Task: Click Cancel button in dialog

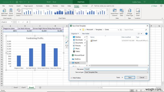Action: coord(142,78)
